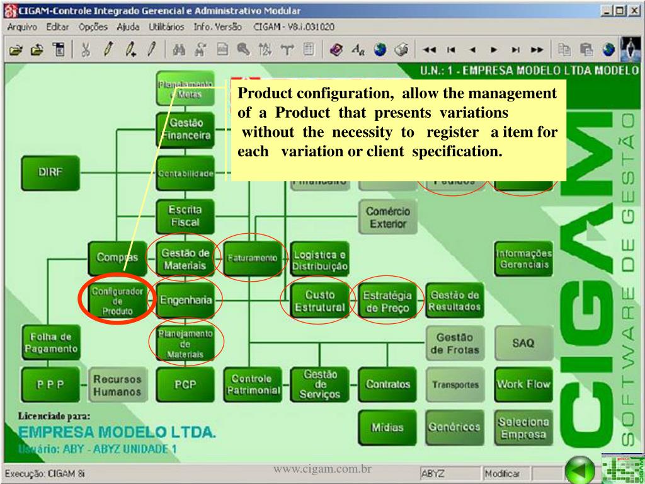
Task: Open Informações Gerenciais
Action: 523,259
